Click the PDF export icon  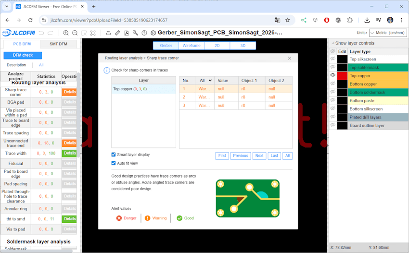click(127, 33)
